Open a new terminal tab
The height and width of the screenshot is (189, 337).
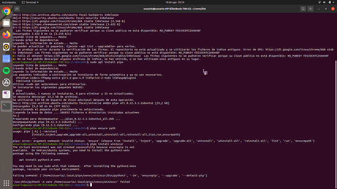pyautogui.click(x=17, y=9)
